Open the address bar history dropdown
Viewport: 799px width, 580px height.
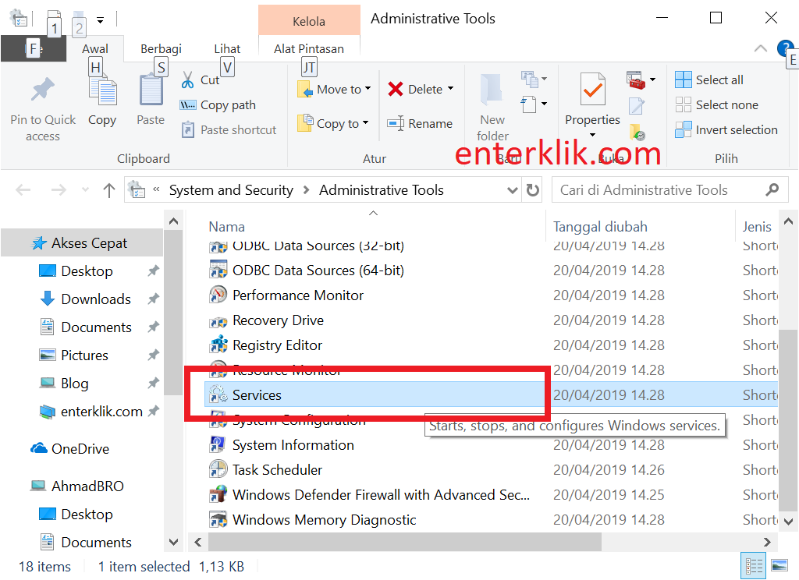click(512, 190)
